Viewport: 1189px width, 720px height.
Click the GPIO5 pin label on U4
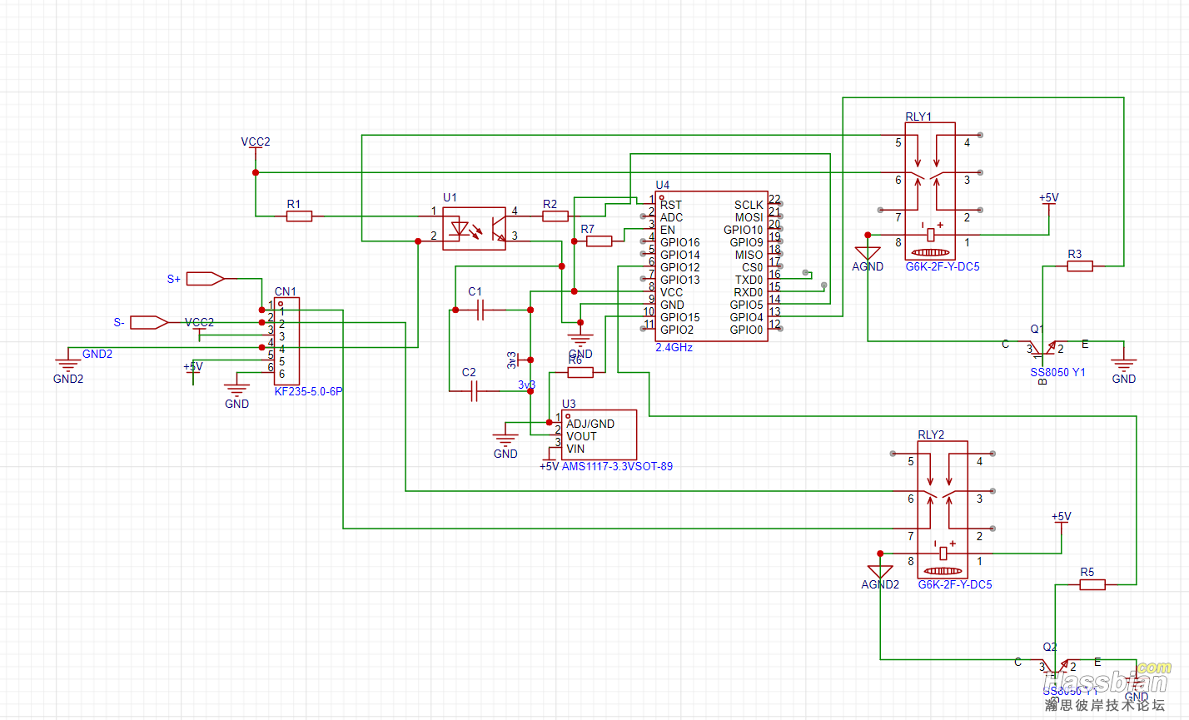click(x=747, y=305)
